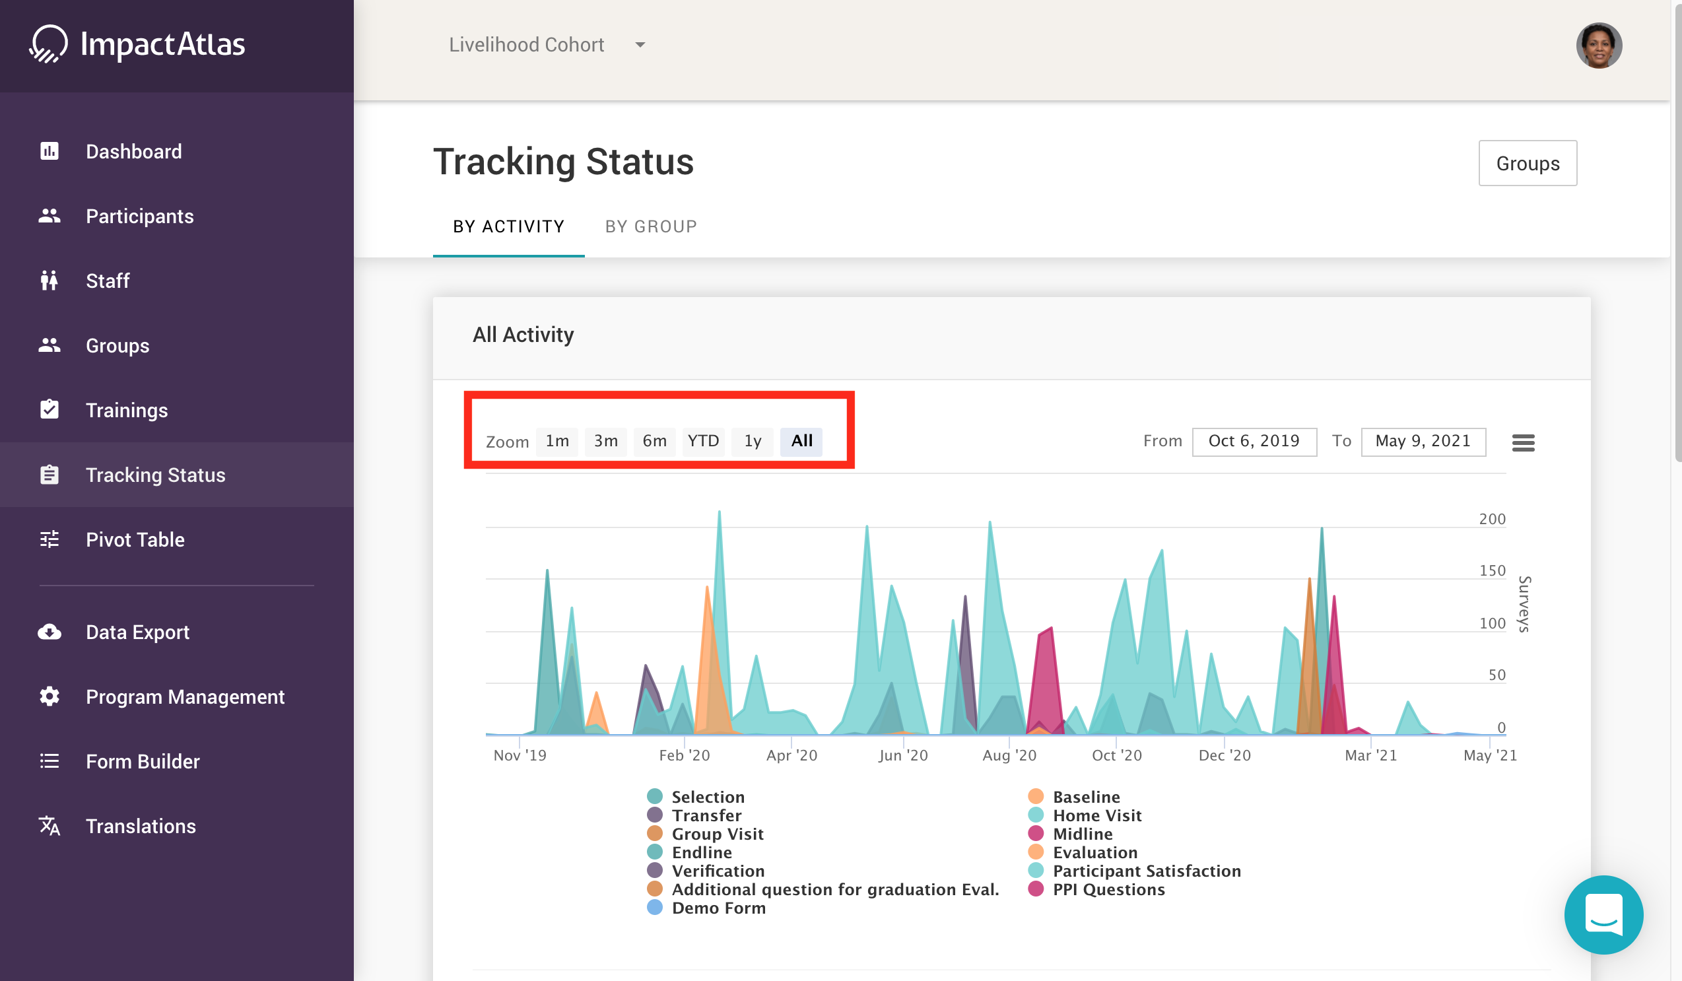Open Participants in the sidebar menu
This screenshot has width=1682, height=981.
click(139, 217)
